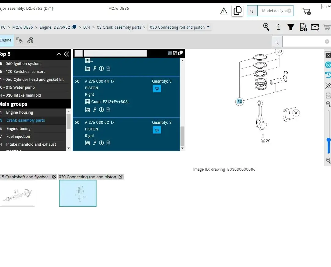This screenshot has height=267, width=331.
Task: Click the copy documents icon
Action: point(237,11)
